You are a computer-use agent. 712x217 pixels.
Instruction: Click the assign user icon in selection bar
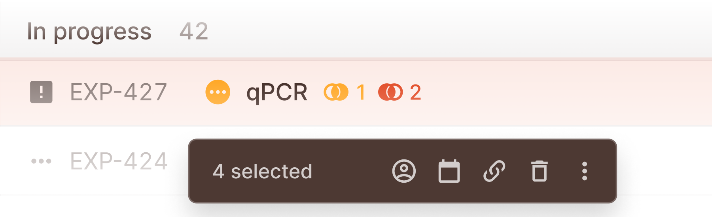point(404,171)
